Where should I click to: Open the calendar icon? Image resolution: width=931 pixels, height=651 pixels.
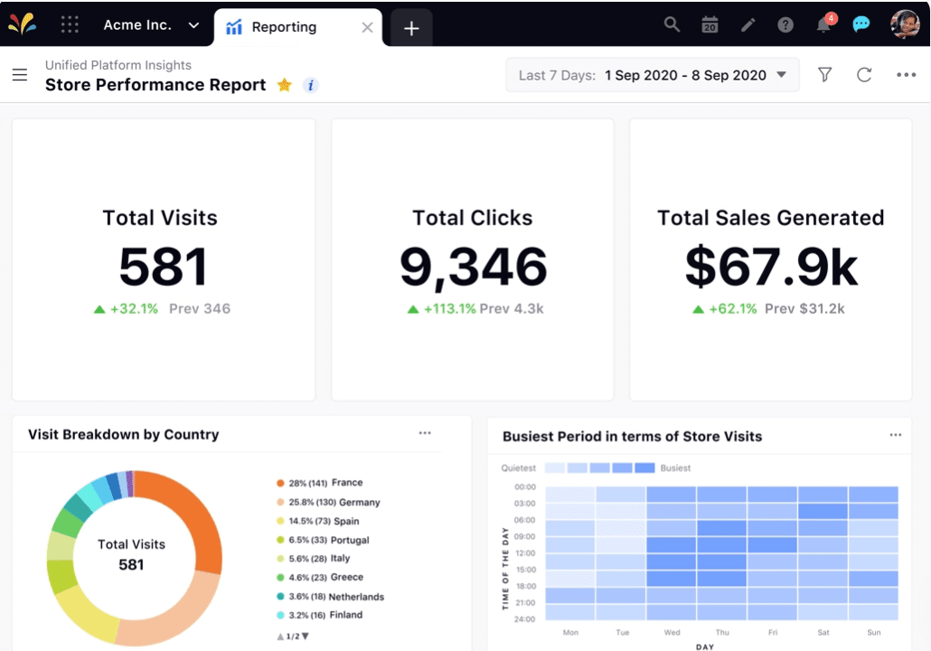[710, 24]
